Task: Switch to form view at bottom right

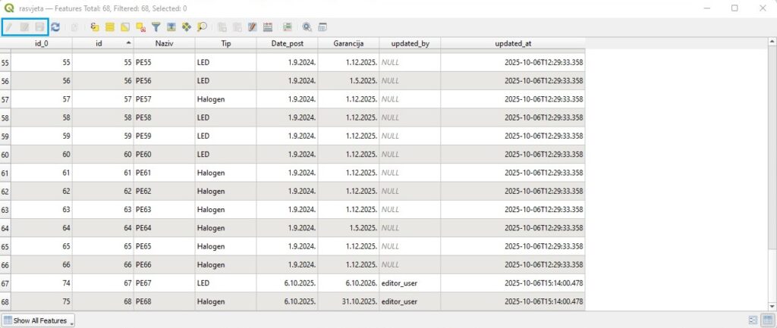Action: (x=753, y=320)
